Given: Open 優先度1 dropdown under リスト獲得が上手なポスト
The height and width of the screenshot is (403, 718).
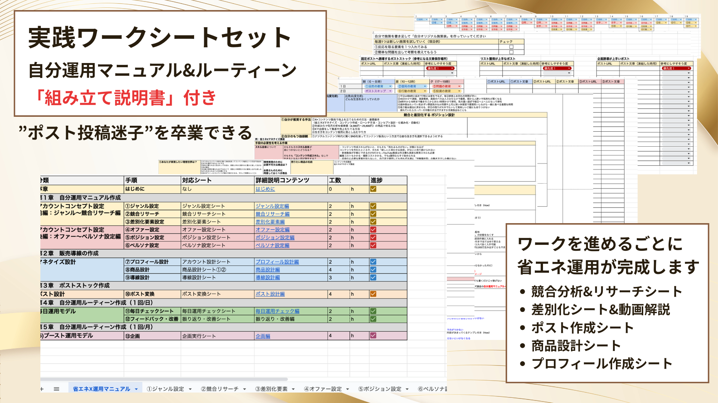Looking at the screenshot, I should pyautogui.click(x=558, y=68).
